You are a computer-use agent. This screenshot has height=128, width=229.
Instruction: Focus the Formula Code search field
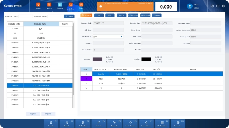coord(25,17)
